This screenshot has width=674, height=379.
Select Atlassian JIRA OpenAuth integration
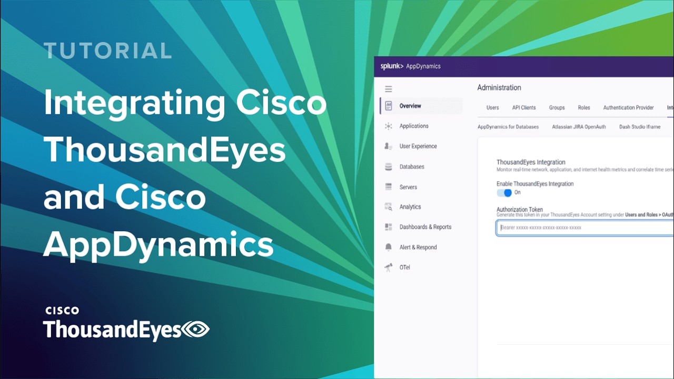click(x=579, y=127)
